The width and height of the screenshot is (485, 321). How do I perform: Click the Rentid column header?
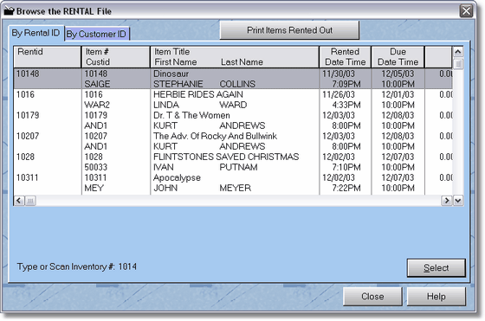(x=48, y=57)
